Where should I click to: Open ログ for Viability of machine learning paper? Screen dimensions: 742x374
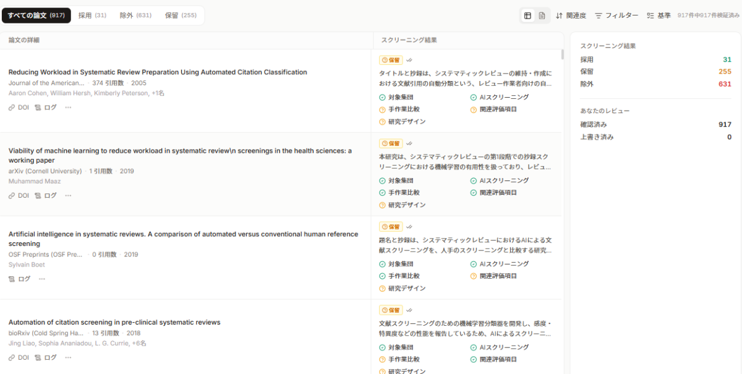(x=46, y=195)
